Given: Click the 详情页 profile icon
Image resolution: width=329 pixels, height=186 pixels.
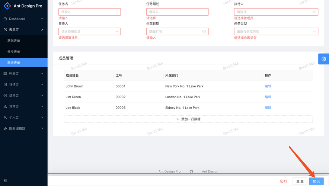Looking at the screenshot, I should coord(5,84).
